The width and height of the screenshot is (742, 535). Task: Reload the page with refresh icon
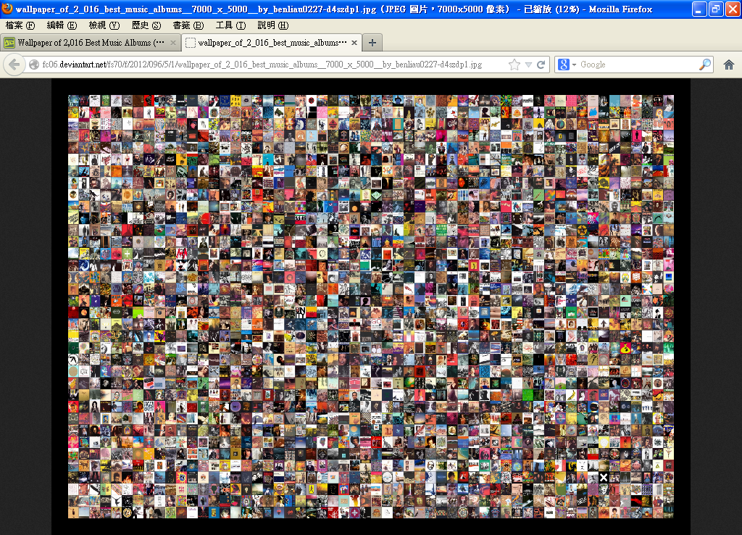[x=541, y=65]
